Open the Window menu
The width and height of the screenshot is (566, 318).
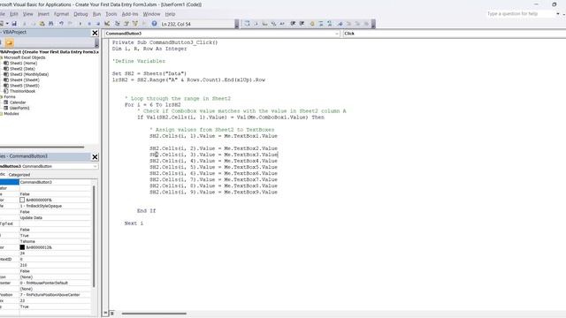click(x=151, y=14)
